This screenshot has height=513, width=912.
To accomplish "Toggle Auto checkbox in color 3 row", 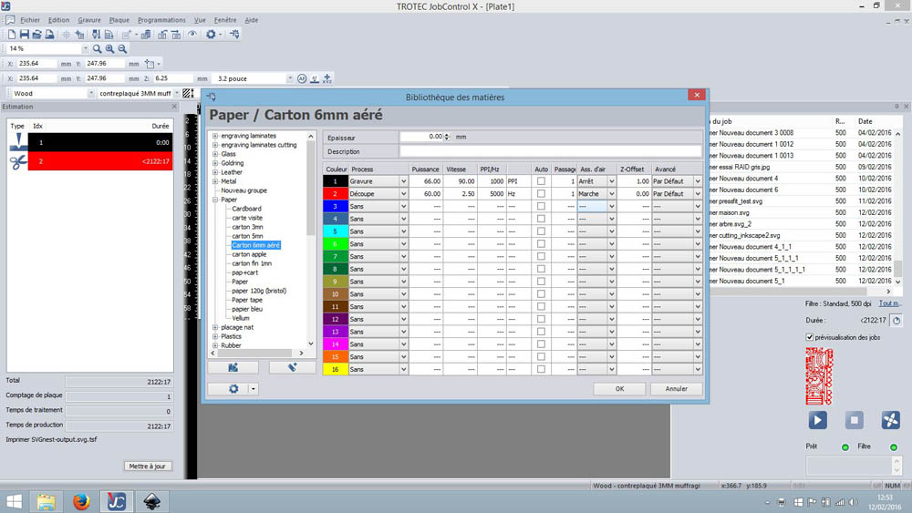I will (x=541, y=206).
